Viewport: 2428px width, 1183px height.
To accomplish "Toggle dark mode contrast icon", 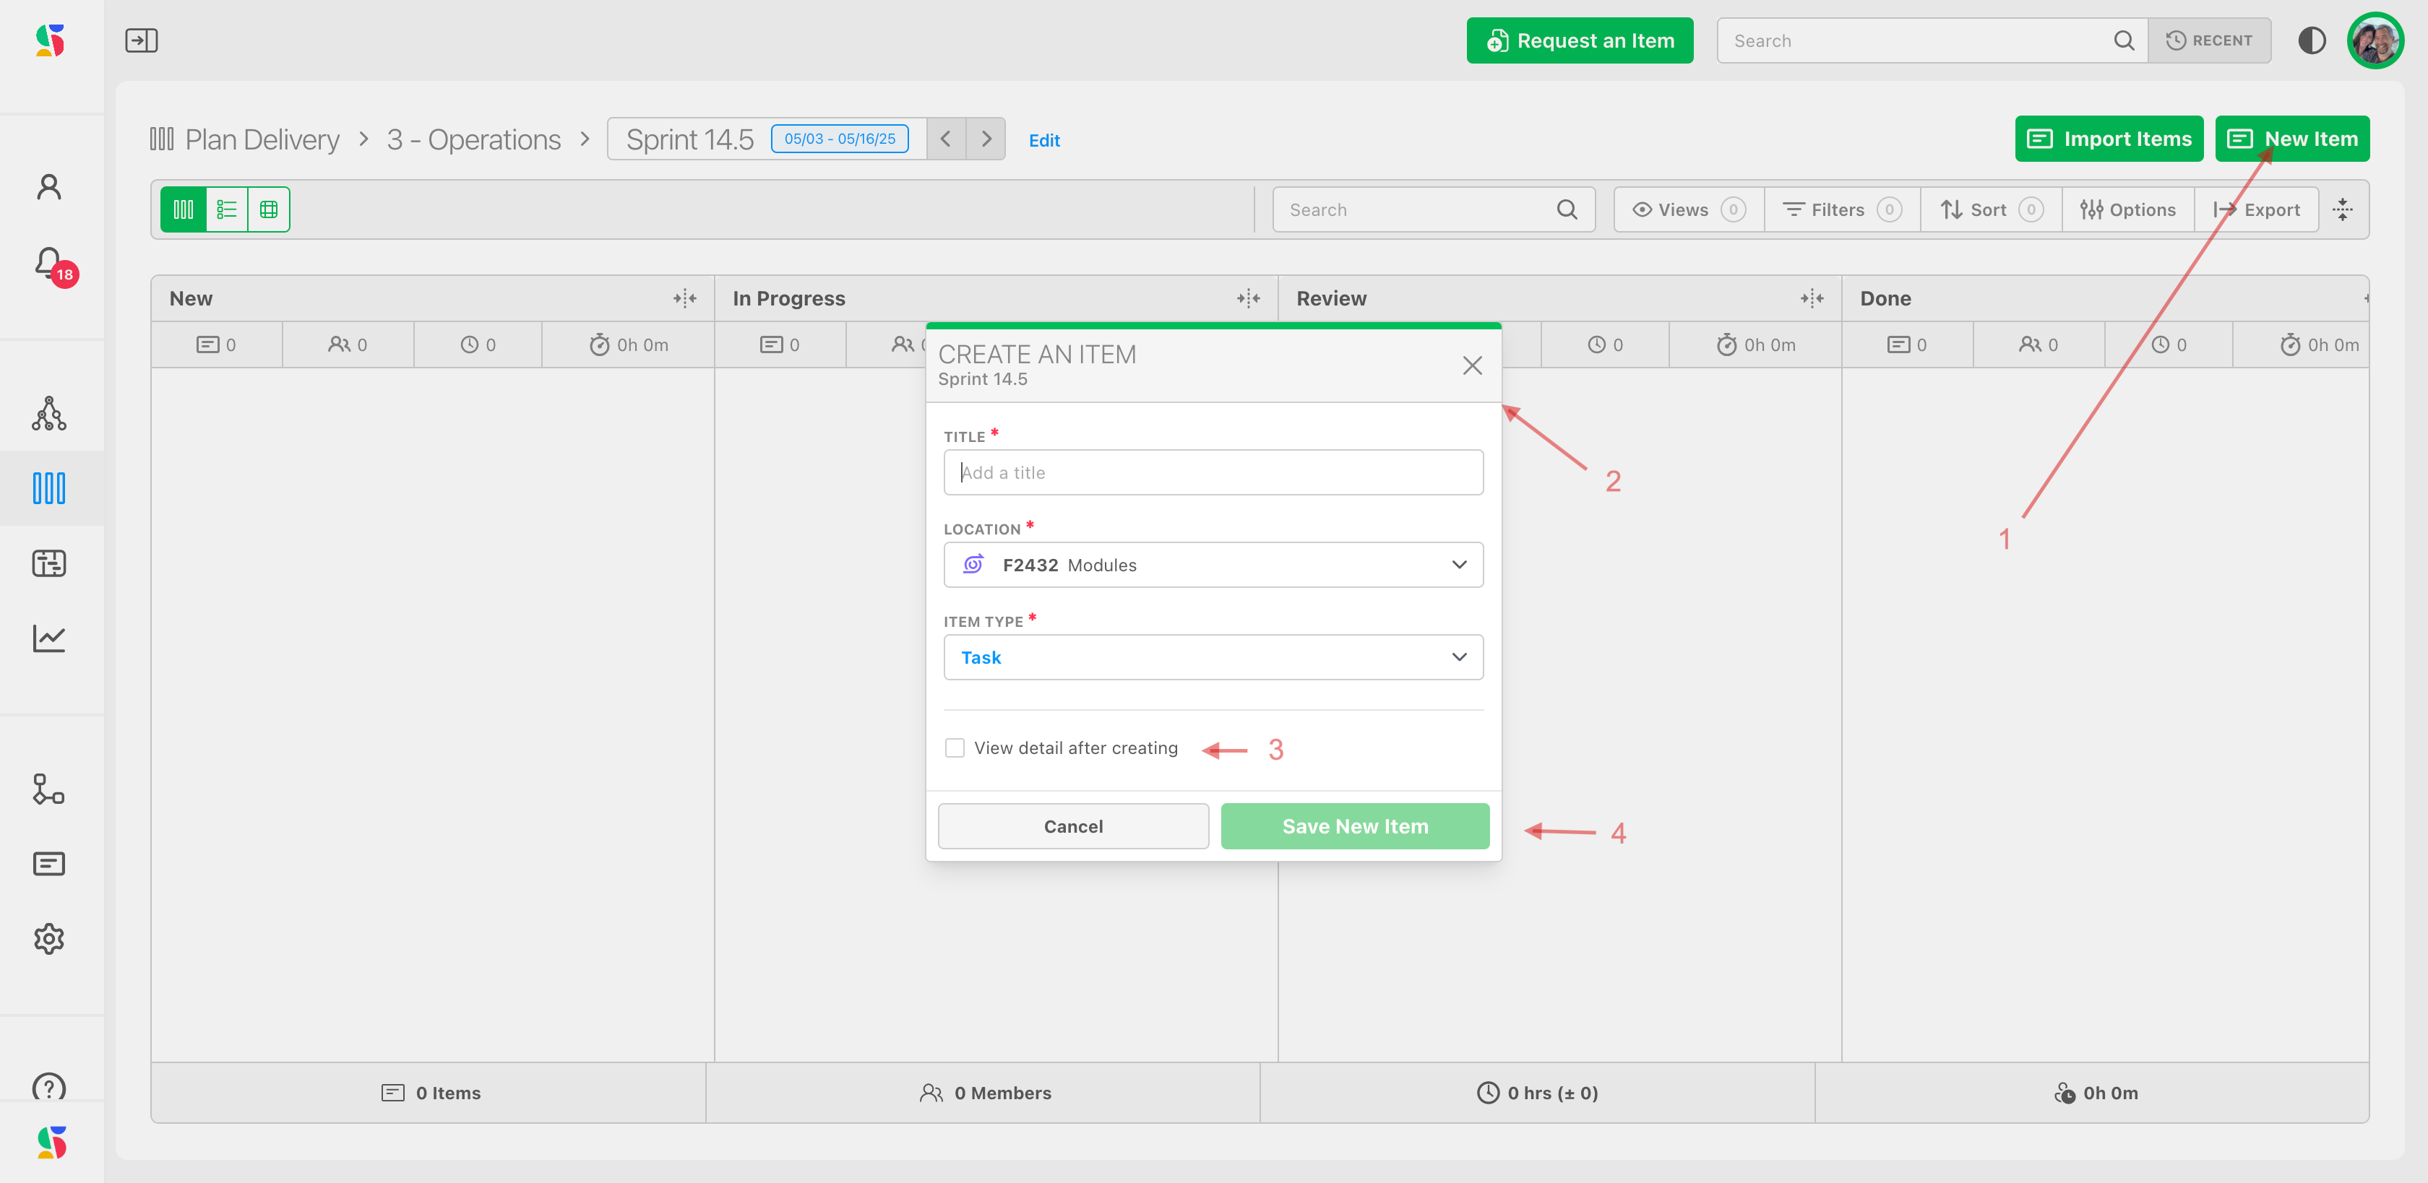I will point(2311,40).
